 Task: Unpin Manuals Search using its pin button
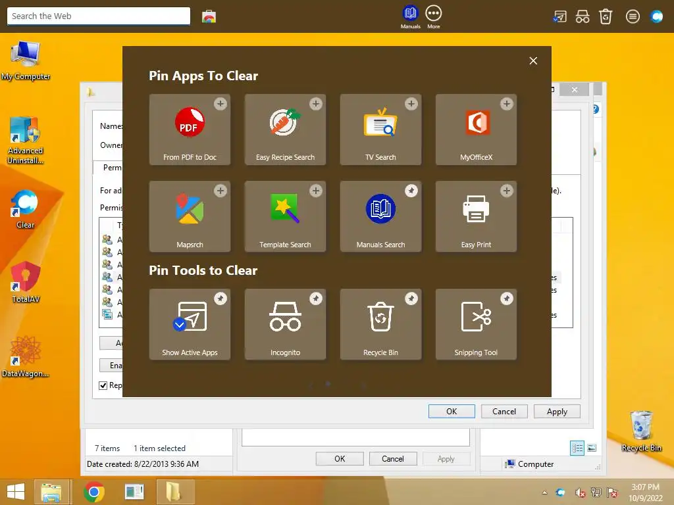pos(411,191)
